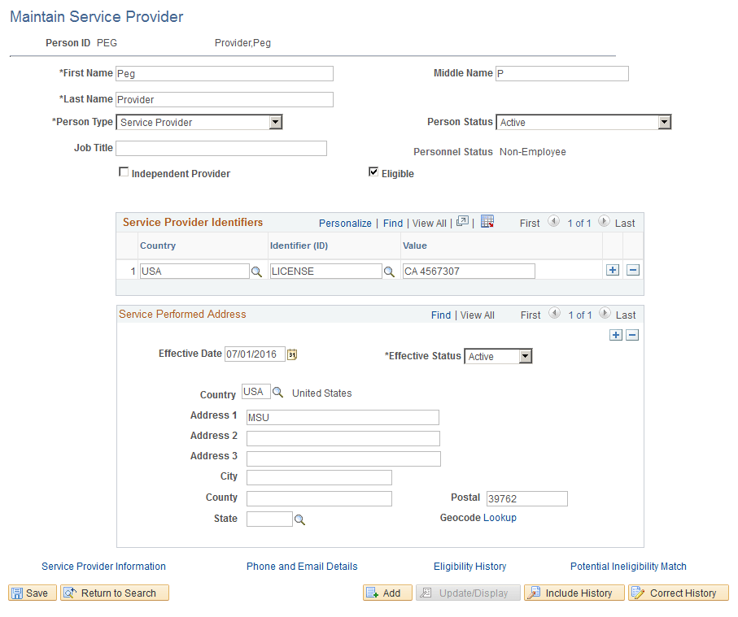
Task: Open the Person Status dropdown
Action: (x=666, y=122)
